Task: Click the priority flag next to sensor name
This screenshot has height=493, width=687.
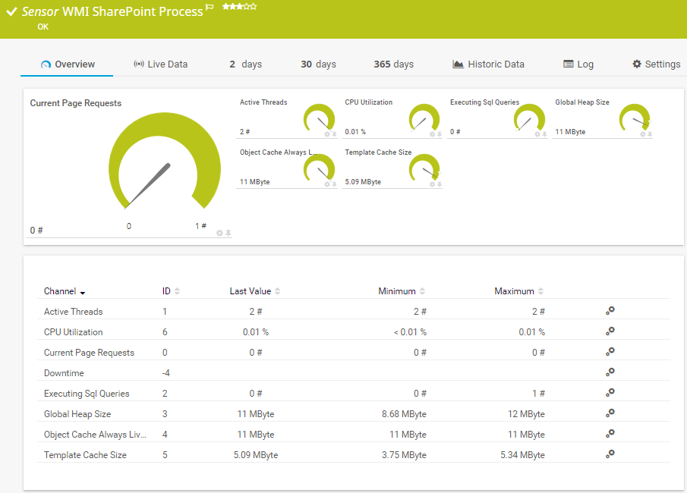Action: pos(210,7)
